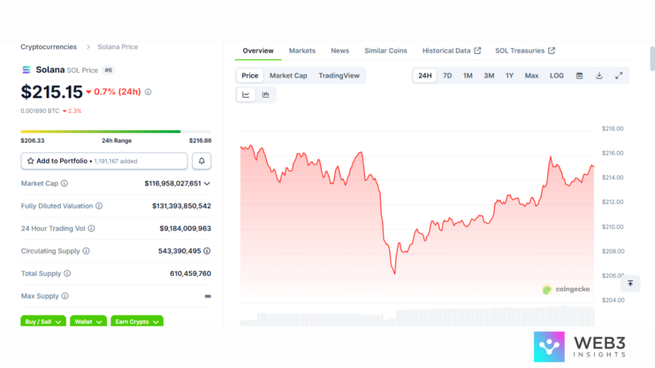Open the calendar date range picker
This screenshot has height=368, width=655.
tap(580, 75)
